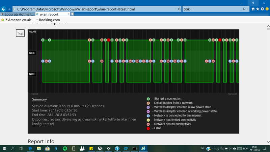This screenshot has height=152, width=270.
Task: Click the 'Error' legend entry
Action: [x=157, y=128]
